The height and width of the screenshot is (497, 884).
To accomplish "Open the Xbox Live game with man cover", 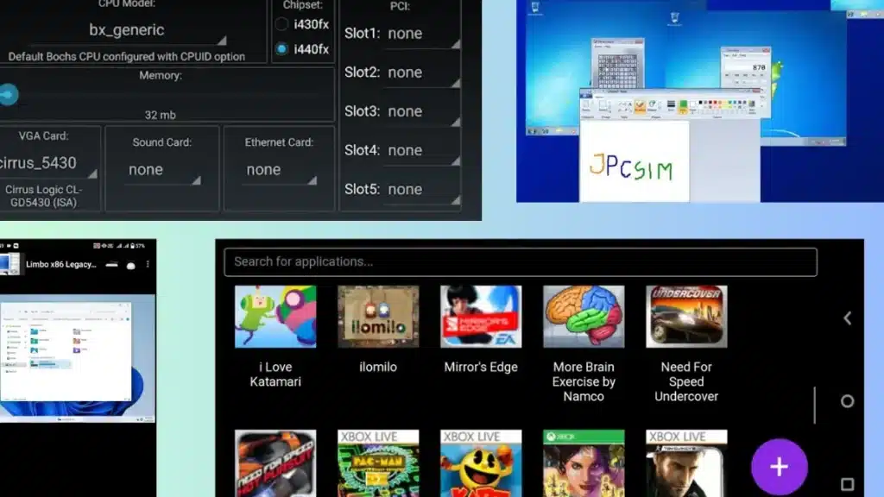I will coord(686,463).
